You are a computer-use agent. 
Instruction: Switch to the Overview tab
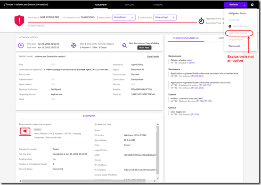[x=101, y=5]
